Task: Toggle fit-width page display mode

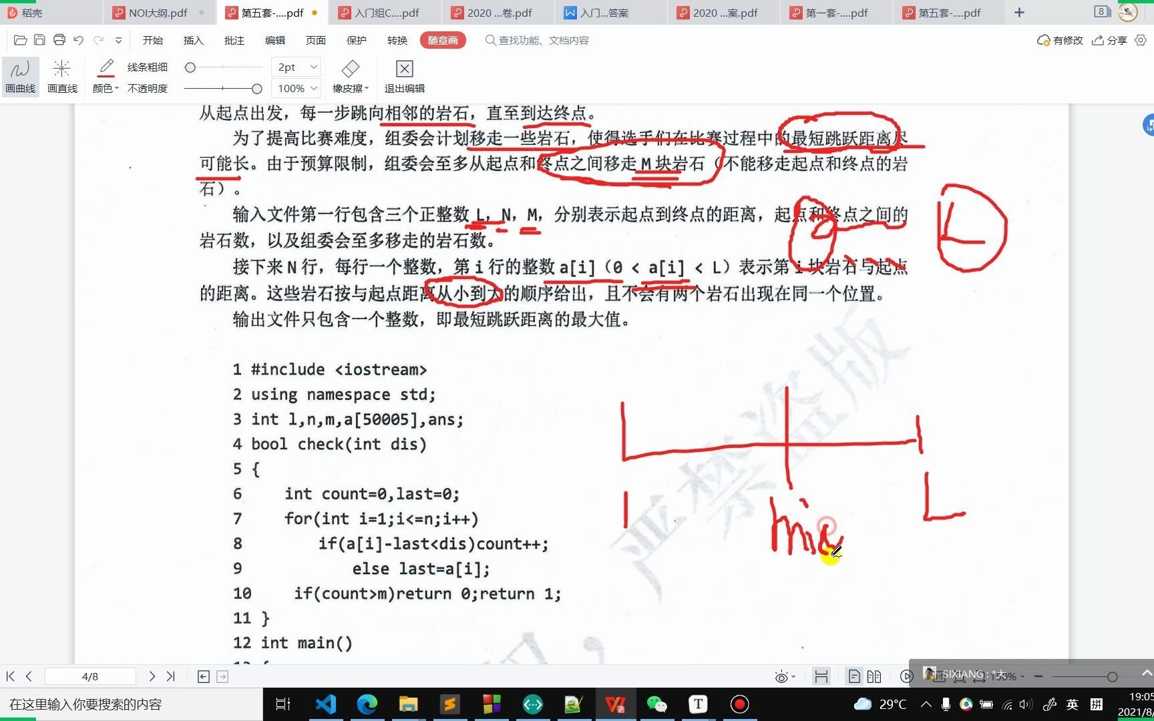Action: [x=821, y=676]
